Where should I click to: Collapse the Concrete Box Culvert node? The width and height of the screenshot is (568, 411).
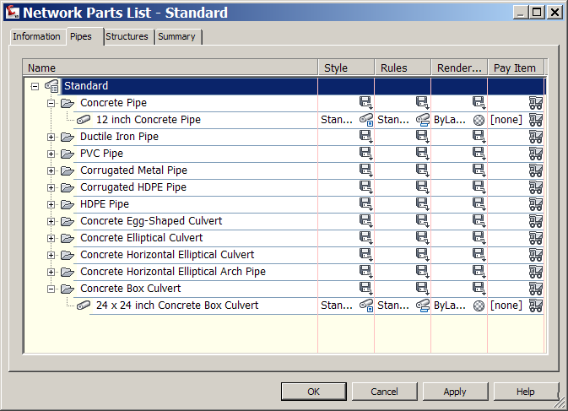coord(51,289)
